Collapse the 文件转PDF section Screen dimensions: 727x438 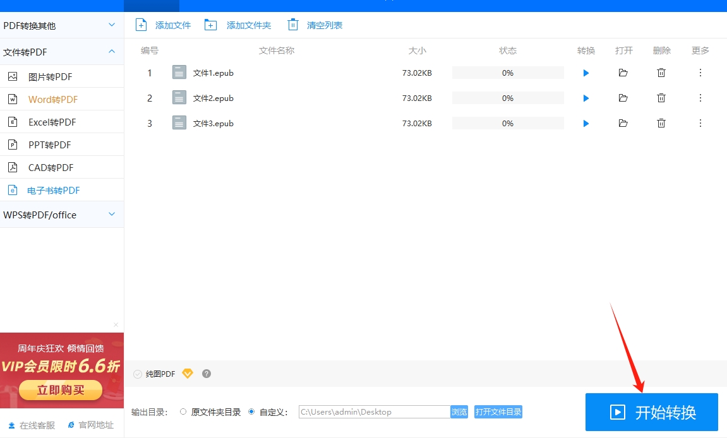(62, 52)
